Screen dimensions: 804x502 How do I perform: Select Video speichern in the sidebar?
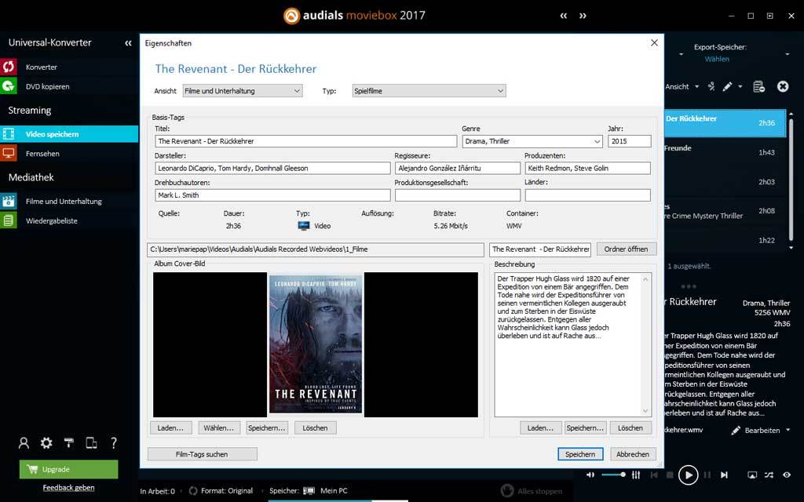pyautogui.click(x=69, y=134)
